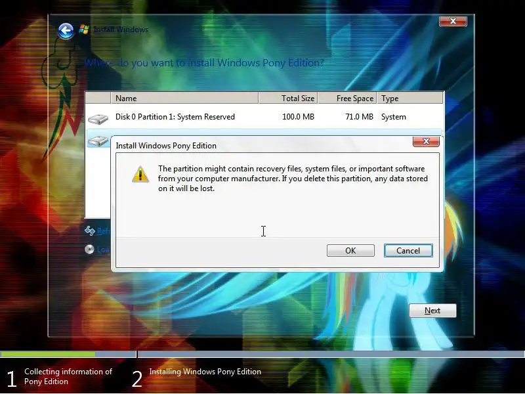This screenshot has height=394, width=525.
Task: Click the second partition's drive icon
Action: 98,141
